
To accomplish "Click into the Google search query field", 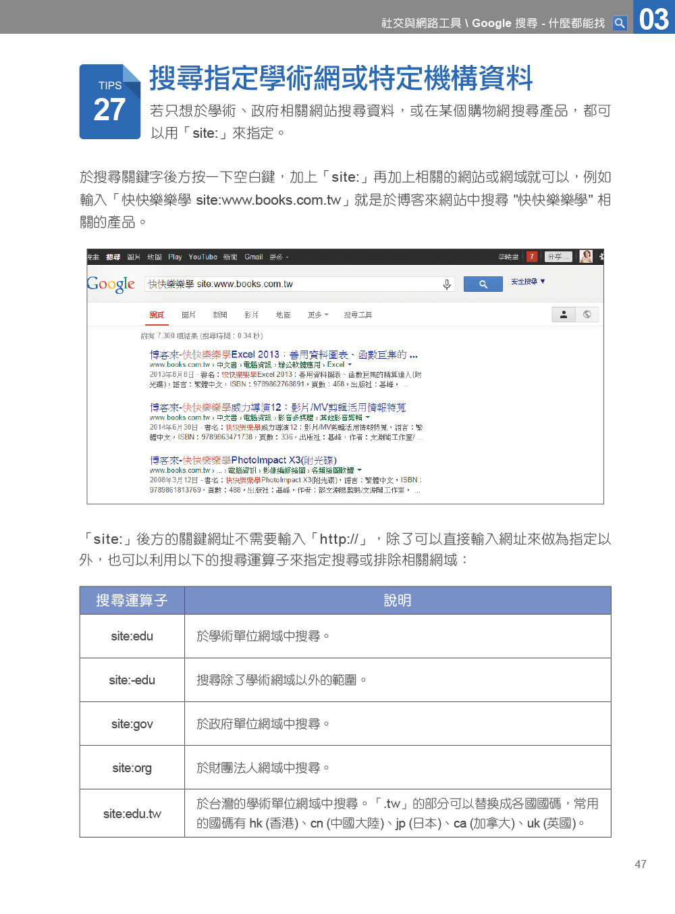I will pyautogui.click(x=300, y=284).
